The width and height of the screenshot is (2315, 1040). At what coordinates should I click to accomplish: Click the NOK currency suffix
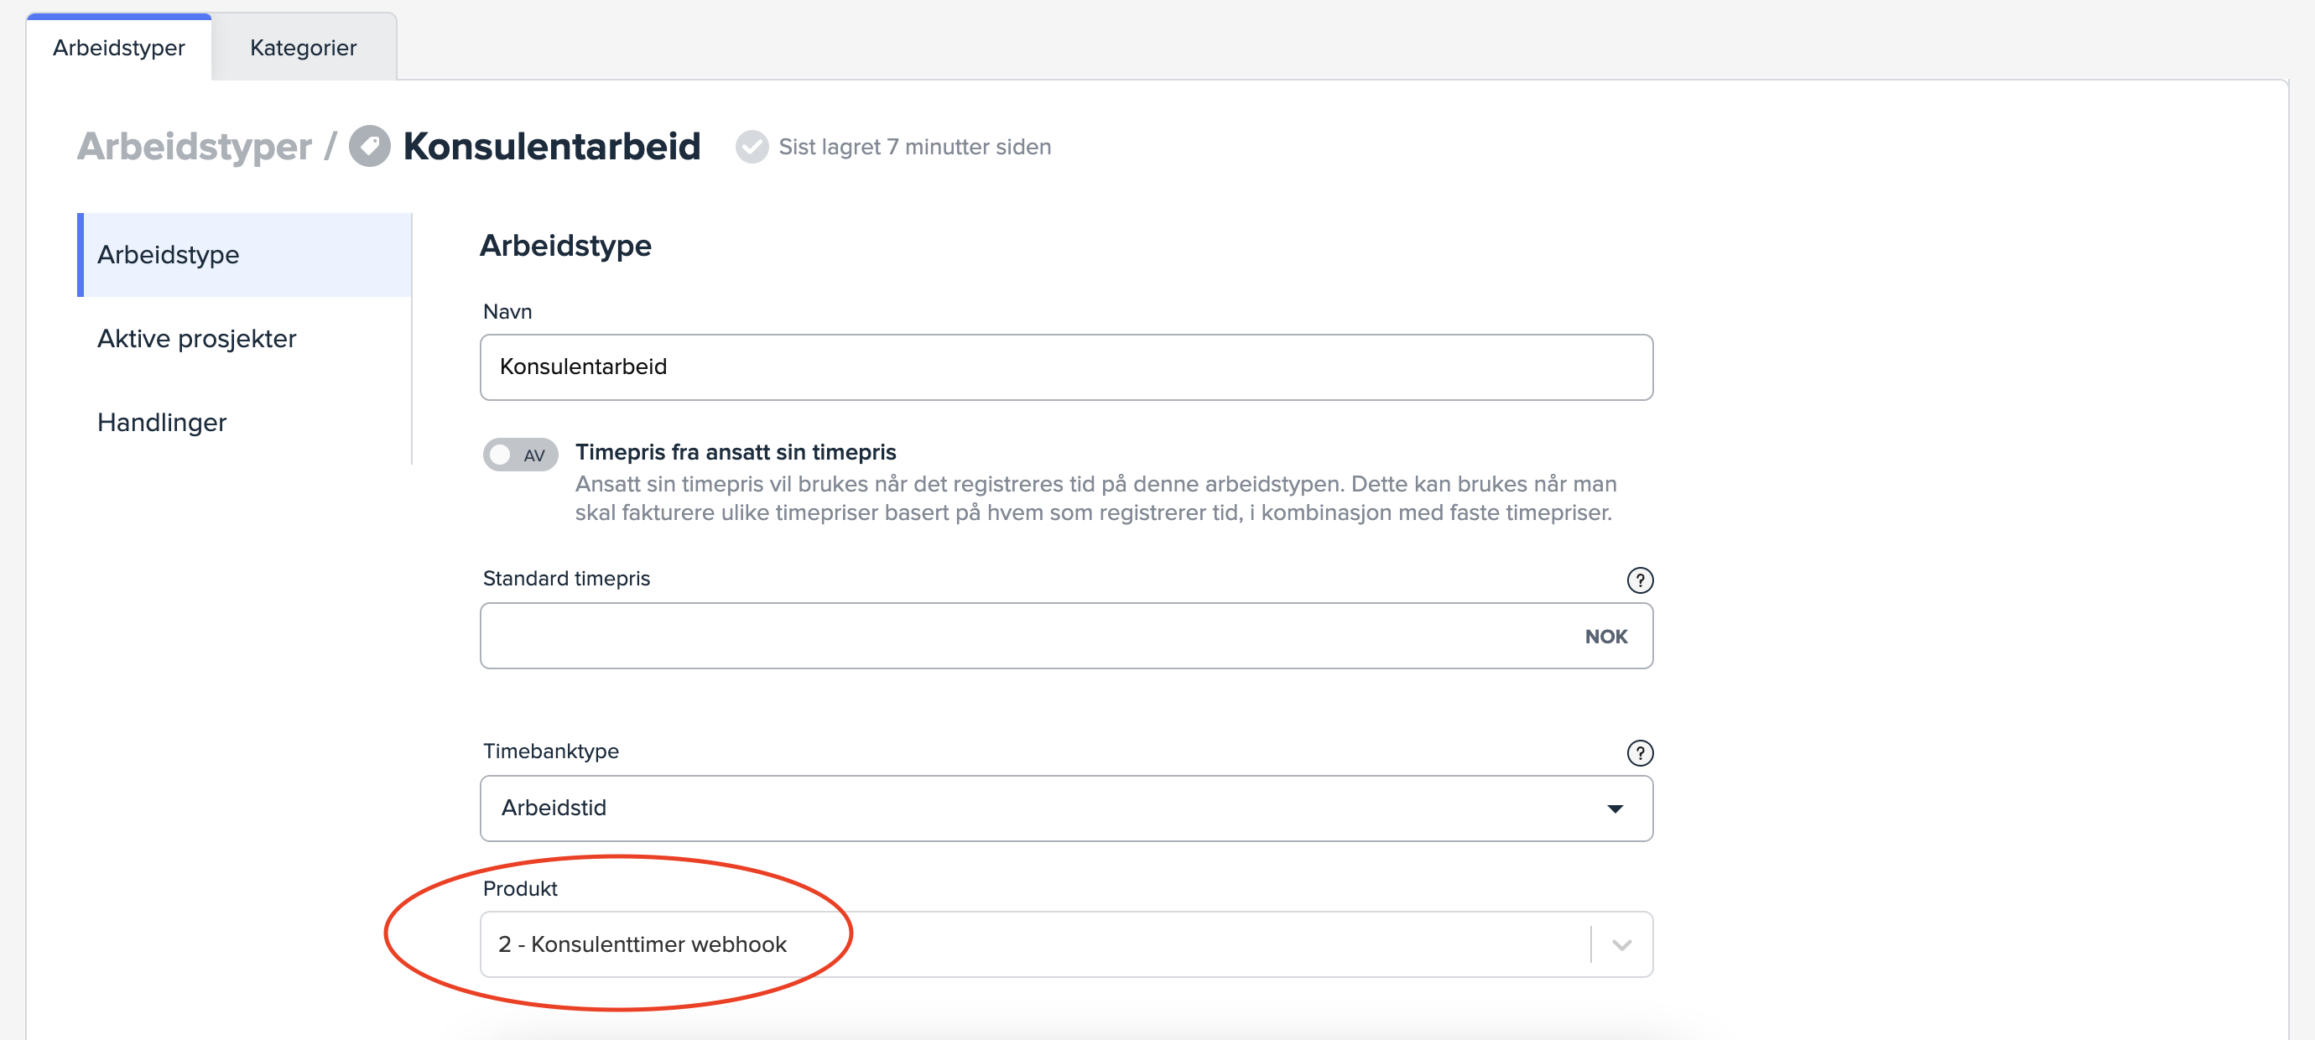(1605, 637)
